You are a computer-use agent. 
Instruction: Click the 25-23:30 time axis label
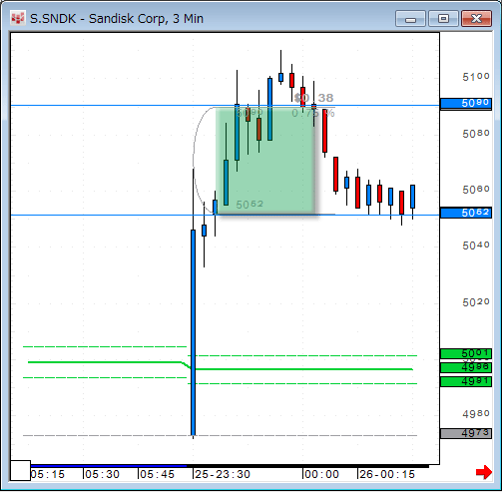pyautogui.click(x=223, y=474)
